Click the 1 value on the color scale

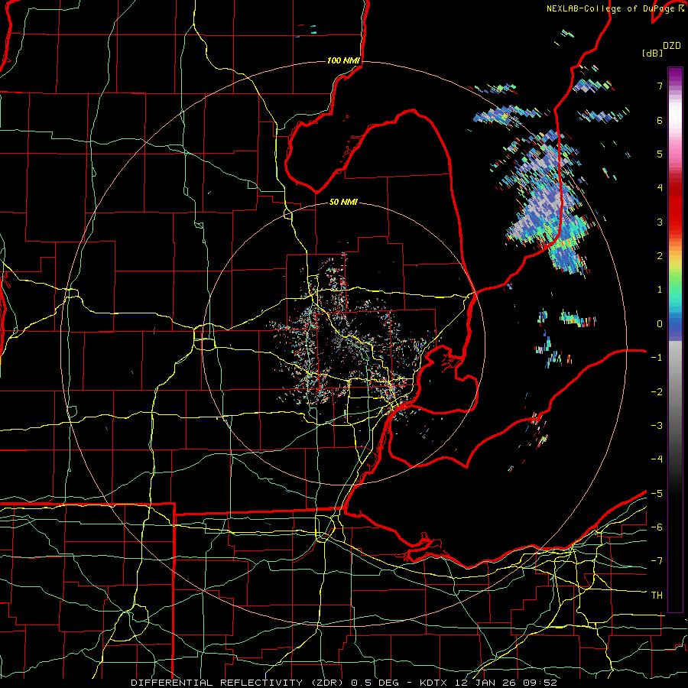660,290
